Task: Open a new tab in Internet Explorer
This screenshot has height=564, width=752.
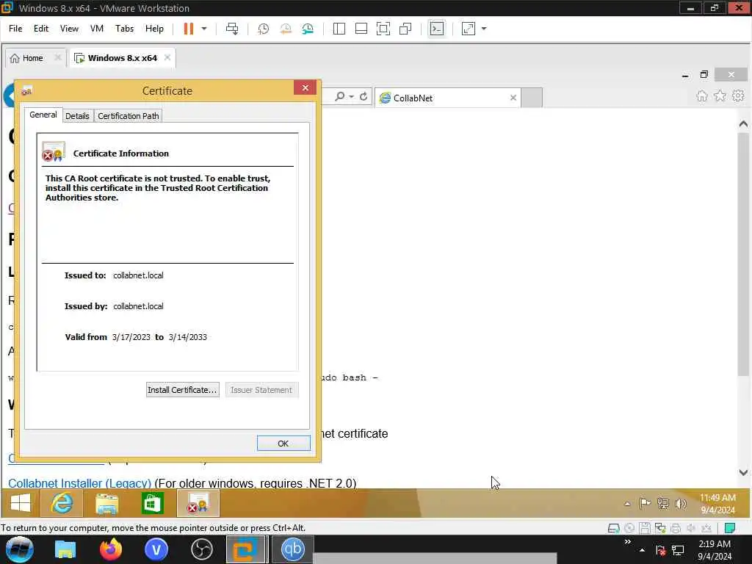Action: point(532,98)
